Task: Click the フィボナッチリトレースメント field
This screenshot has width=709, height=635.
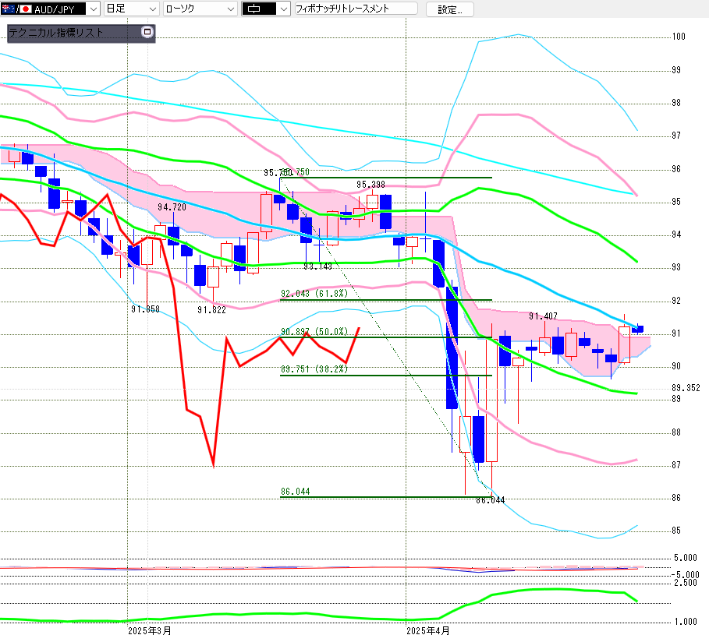Action: (356, 9)
